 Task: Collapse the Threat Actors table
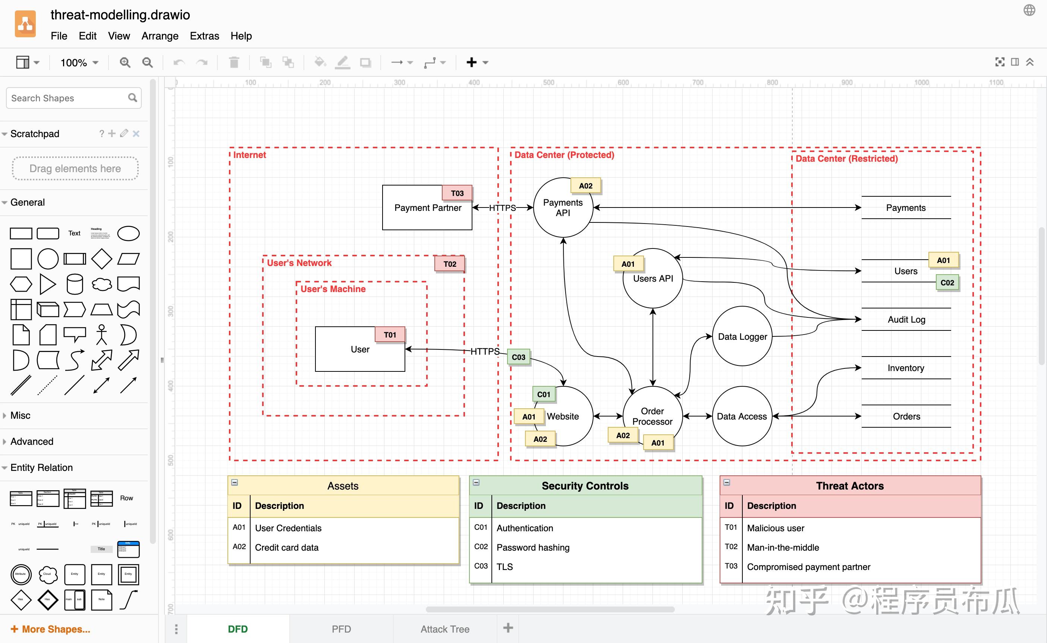pos(727,482)
